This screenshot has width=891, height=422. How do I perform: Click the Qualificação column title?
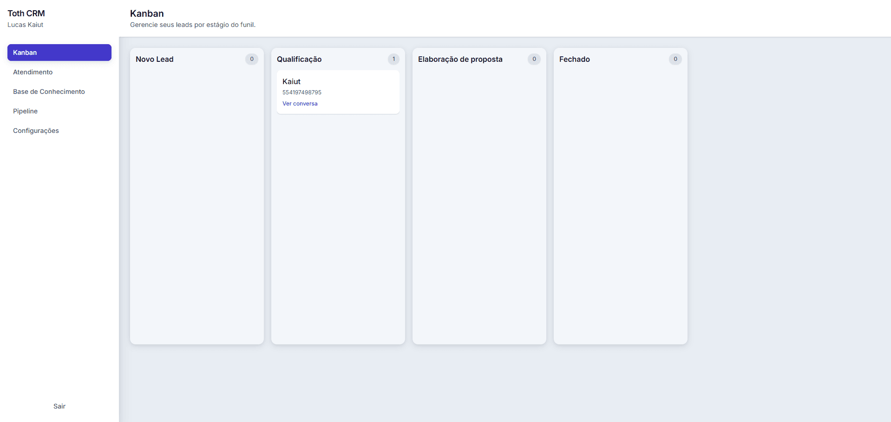click(299, 59)
